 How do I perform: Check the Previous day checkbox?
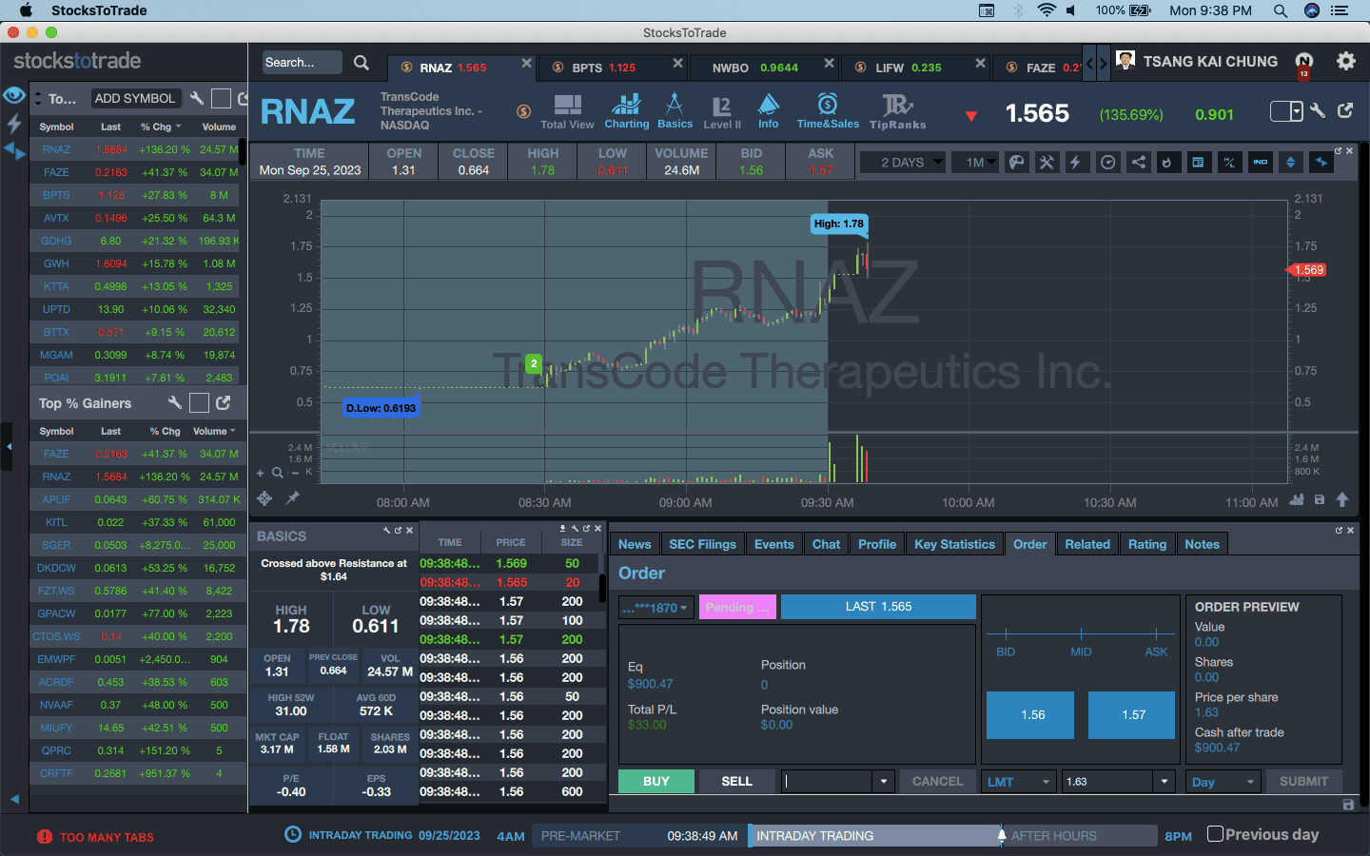pos(1215,834)
